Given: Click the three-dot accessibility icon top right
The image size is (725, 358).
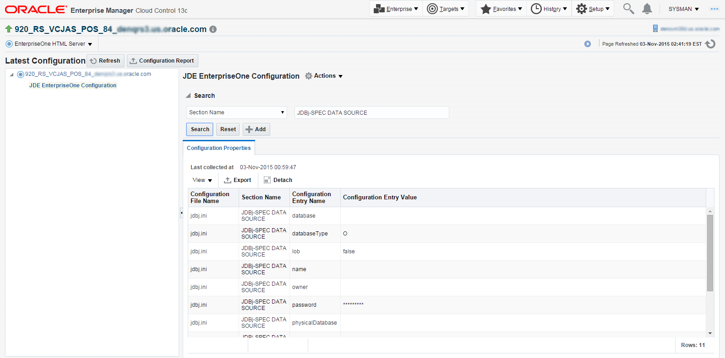Looking at the screenshot, I should pos(714,9).
